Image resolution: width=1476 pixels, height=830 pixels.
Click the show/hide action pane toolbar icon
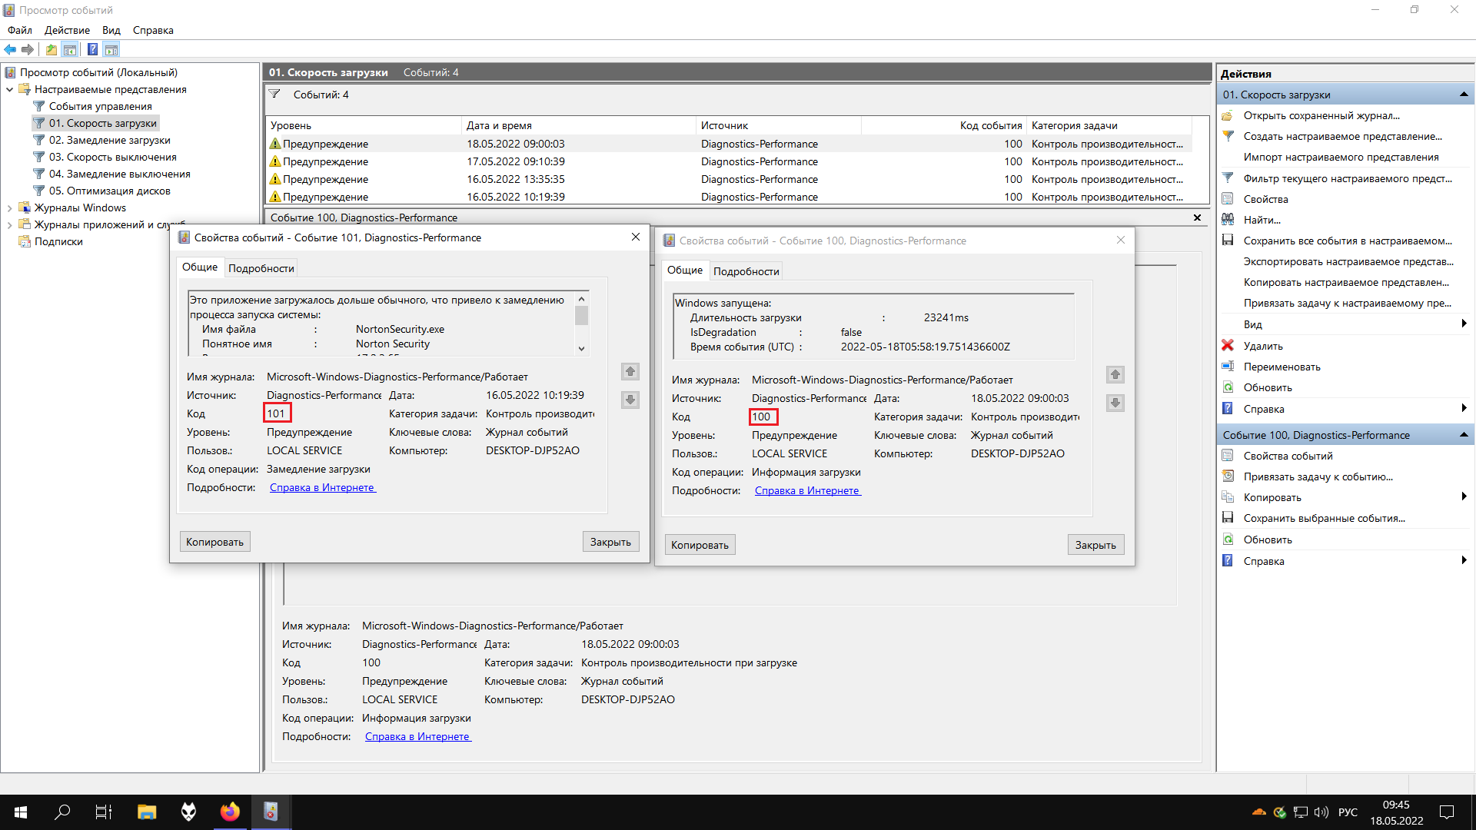111,50
